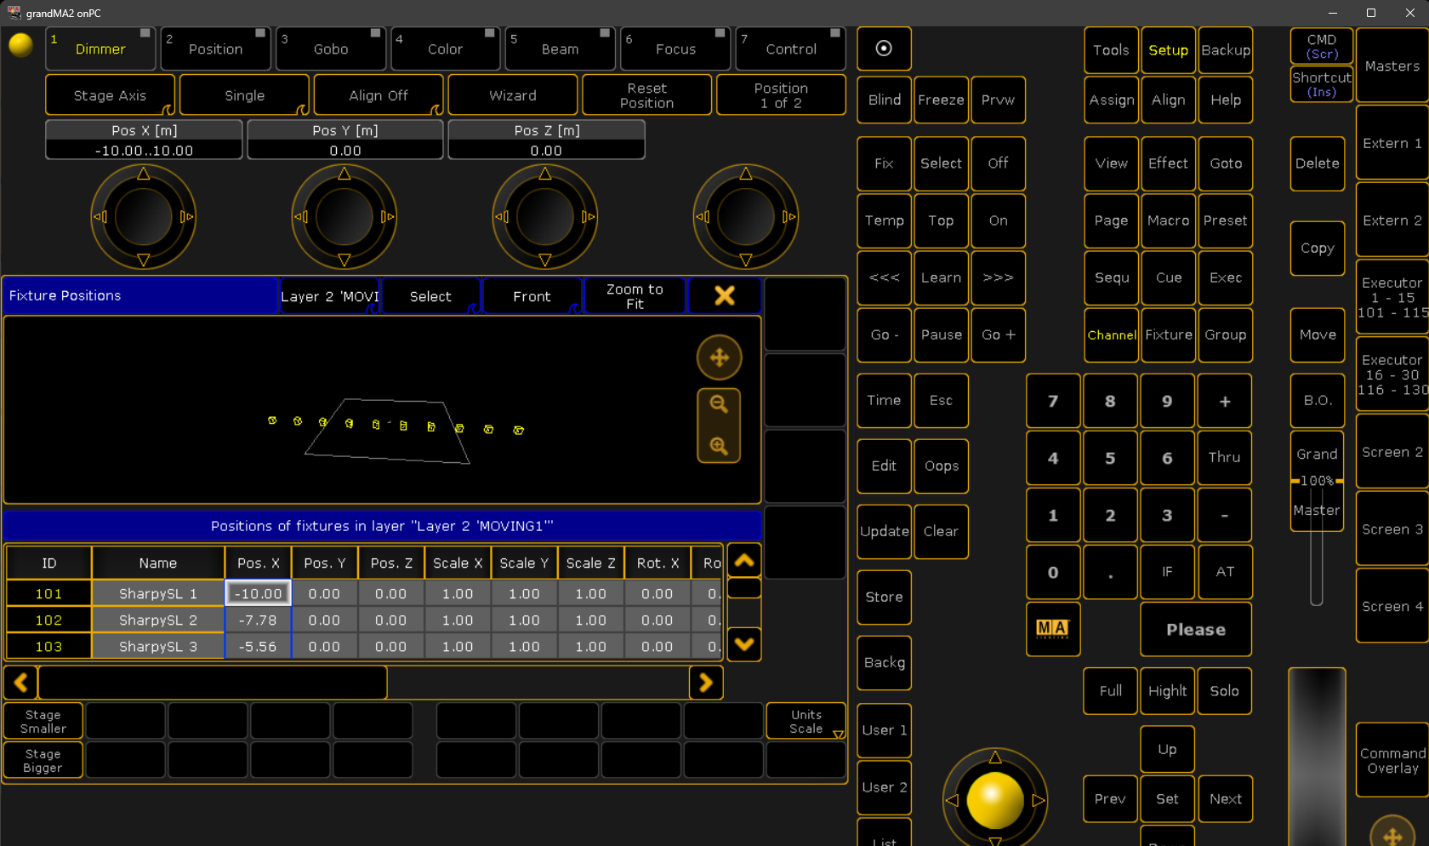Viewport: 1429px width, 846px height.
Task: Click the yellow ball icon at top left
Action: [x=20, y=45]
